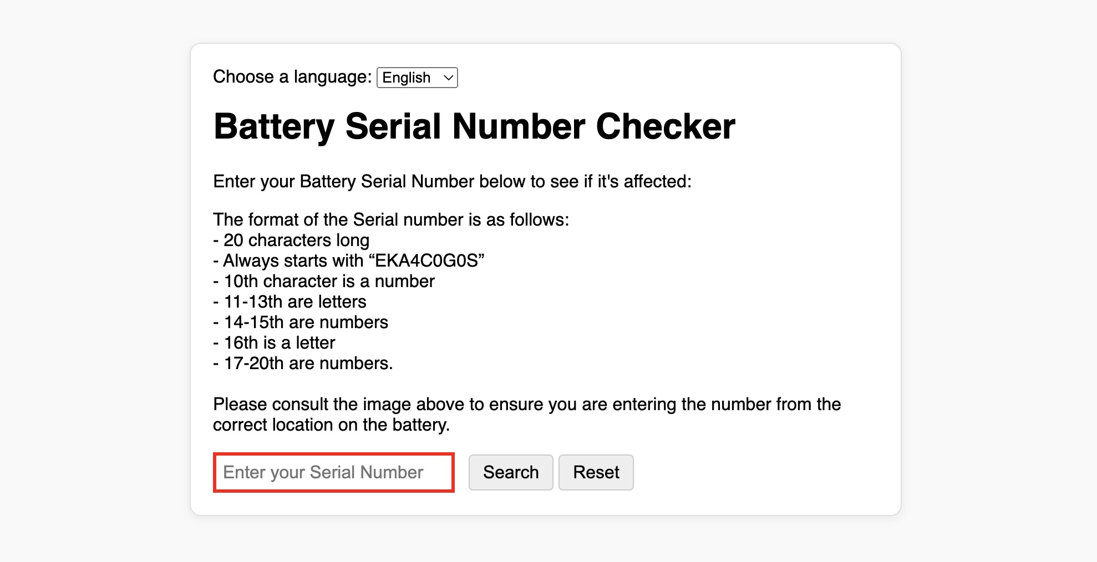The image size is (1097, 562).
Task: Click the "20 characters long" line
Action: (291, 240)
